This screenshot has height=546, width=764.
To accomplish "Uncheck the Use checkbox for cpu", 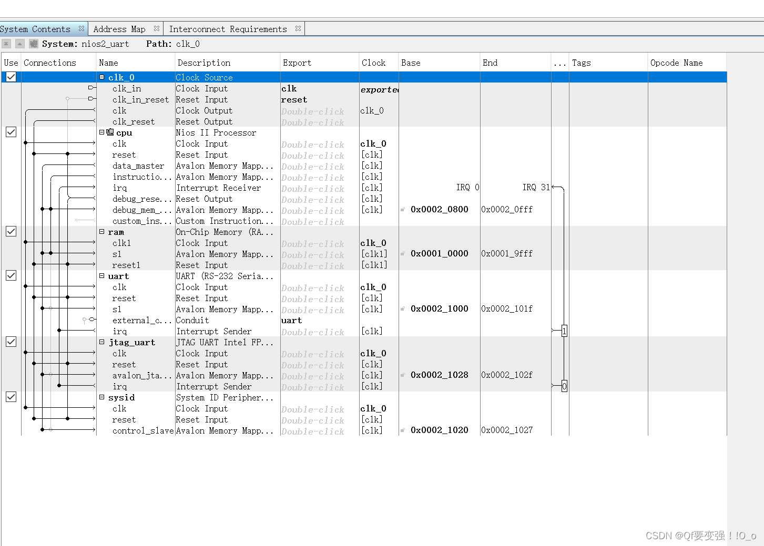I will pos(11,132).
